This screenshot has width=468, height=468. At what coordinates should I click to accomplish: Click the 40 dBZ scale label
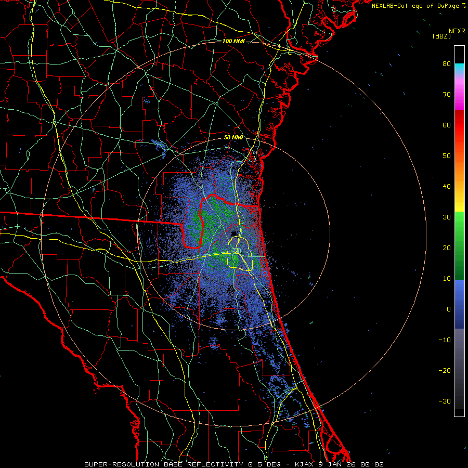(x=447, y=187)
